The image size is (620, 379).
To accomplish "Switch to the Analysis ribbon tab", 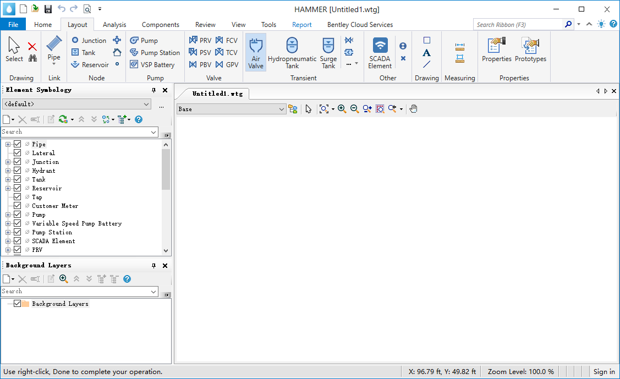I will point(114,25).
